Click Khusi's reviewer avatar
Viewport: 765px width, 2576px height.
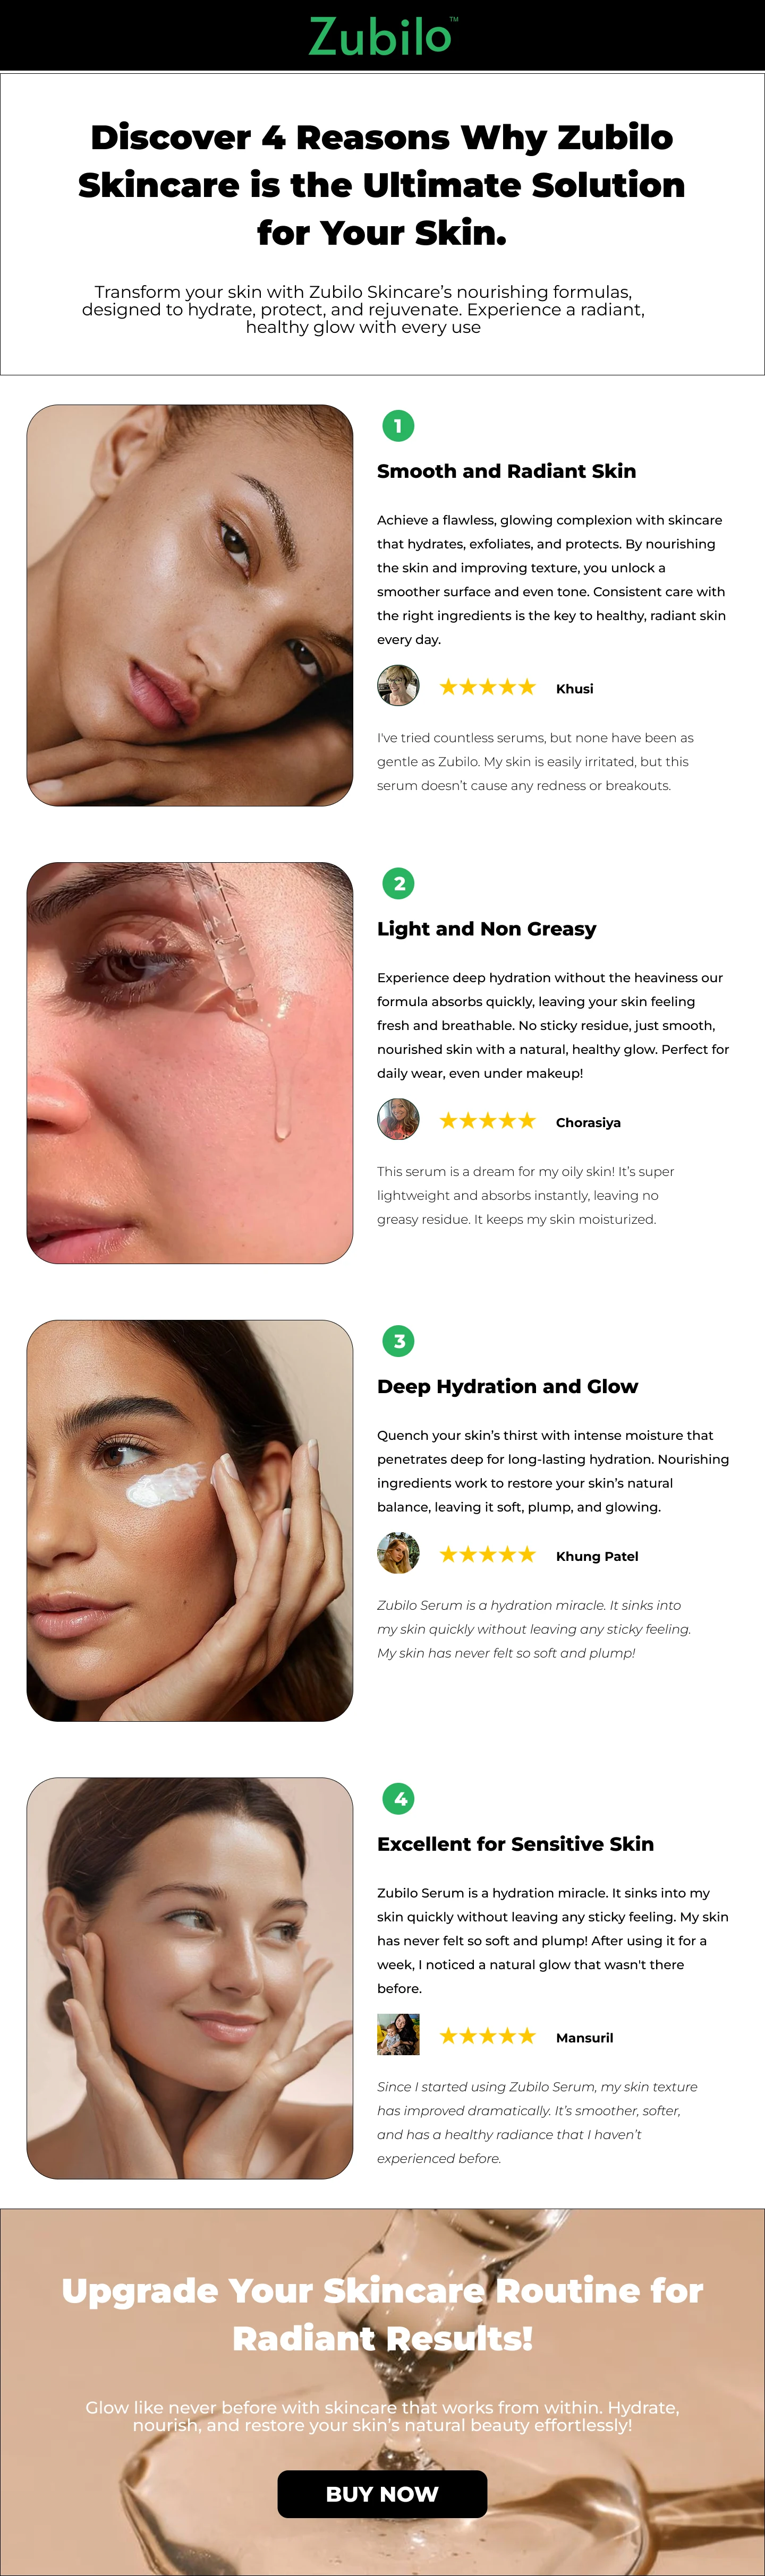(398, 686)
